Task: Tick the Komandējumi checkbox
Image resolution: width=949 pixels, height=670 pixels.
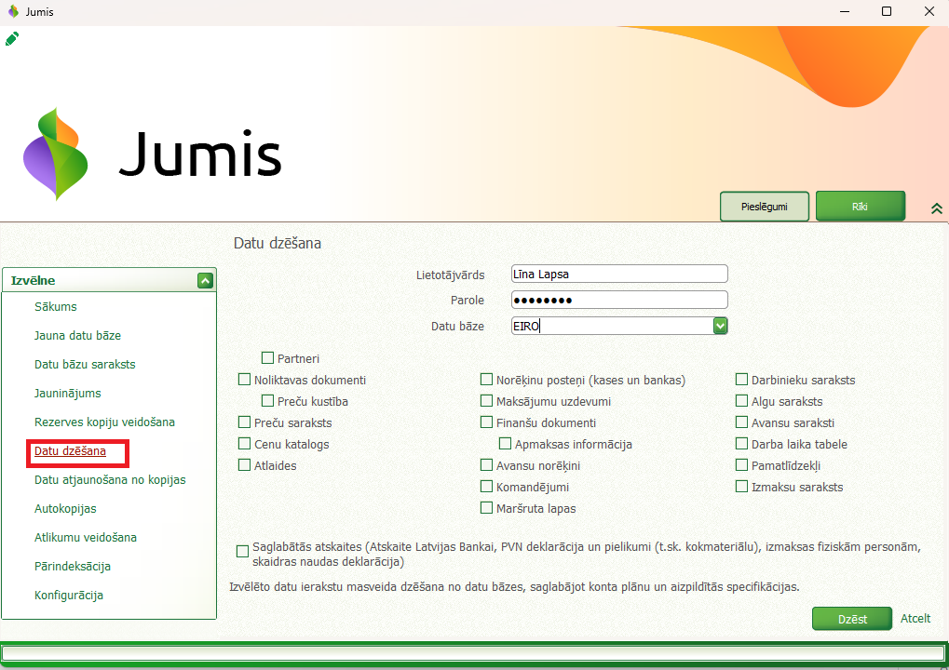Action: pyautogui.click(x=486, y=487)
